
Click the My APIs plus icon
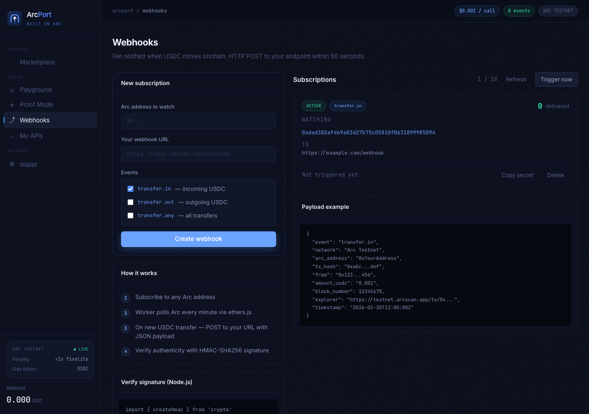pos(12,136)
